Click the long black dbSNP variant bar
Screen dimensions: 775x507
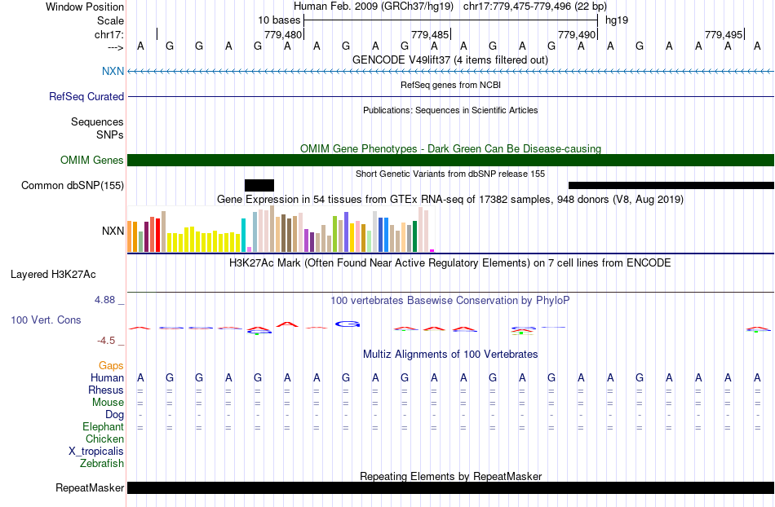click(671, 185)
